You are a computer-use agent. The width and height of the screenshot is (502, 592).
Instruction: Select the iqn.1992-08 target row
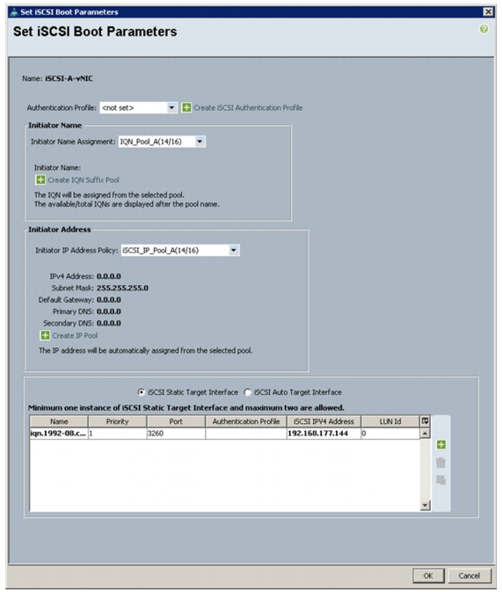coord(224,434)
